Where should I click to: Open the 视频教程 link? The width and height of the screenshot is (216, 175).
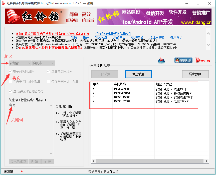pos(137,37)
